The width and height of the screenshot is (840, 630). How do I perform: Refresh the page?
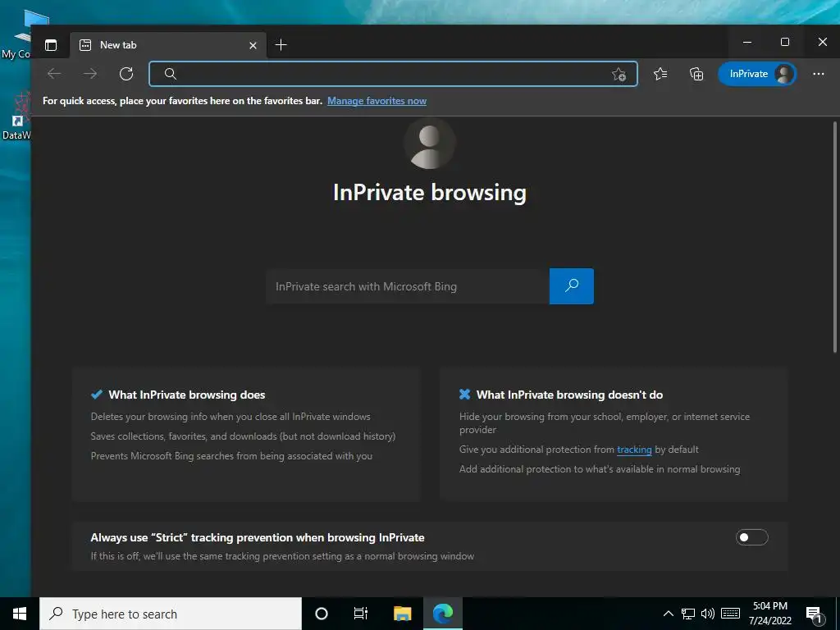coord(126,73)
